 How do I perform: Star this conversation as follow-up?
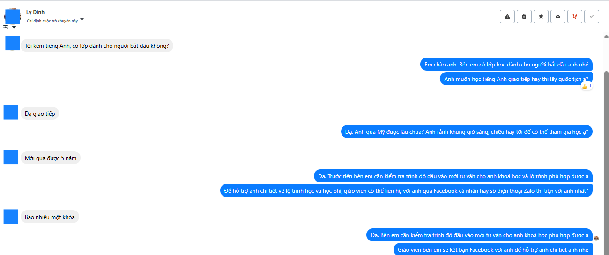pos(541,16)
